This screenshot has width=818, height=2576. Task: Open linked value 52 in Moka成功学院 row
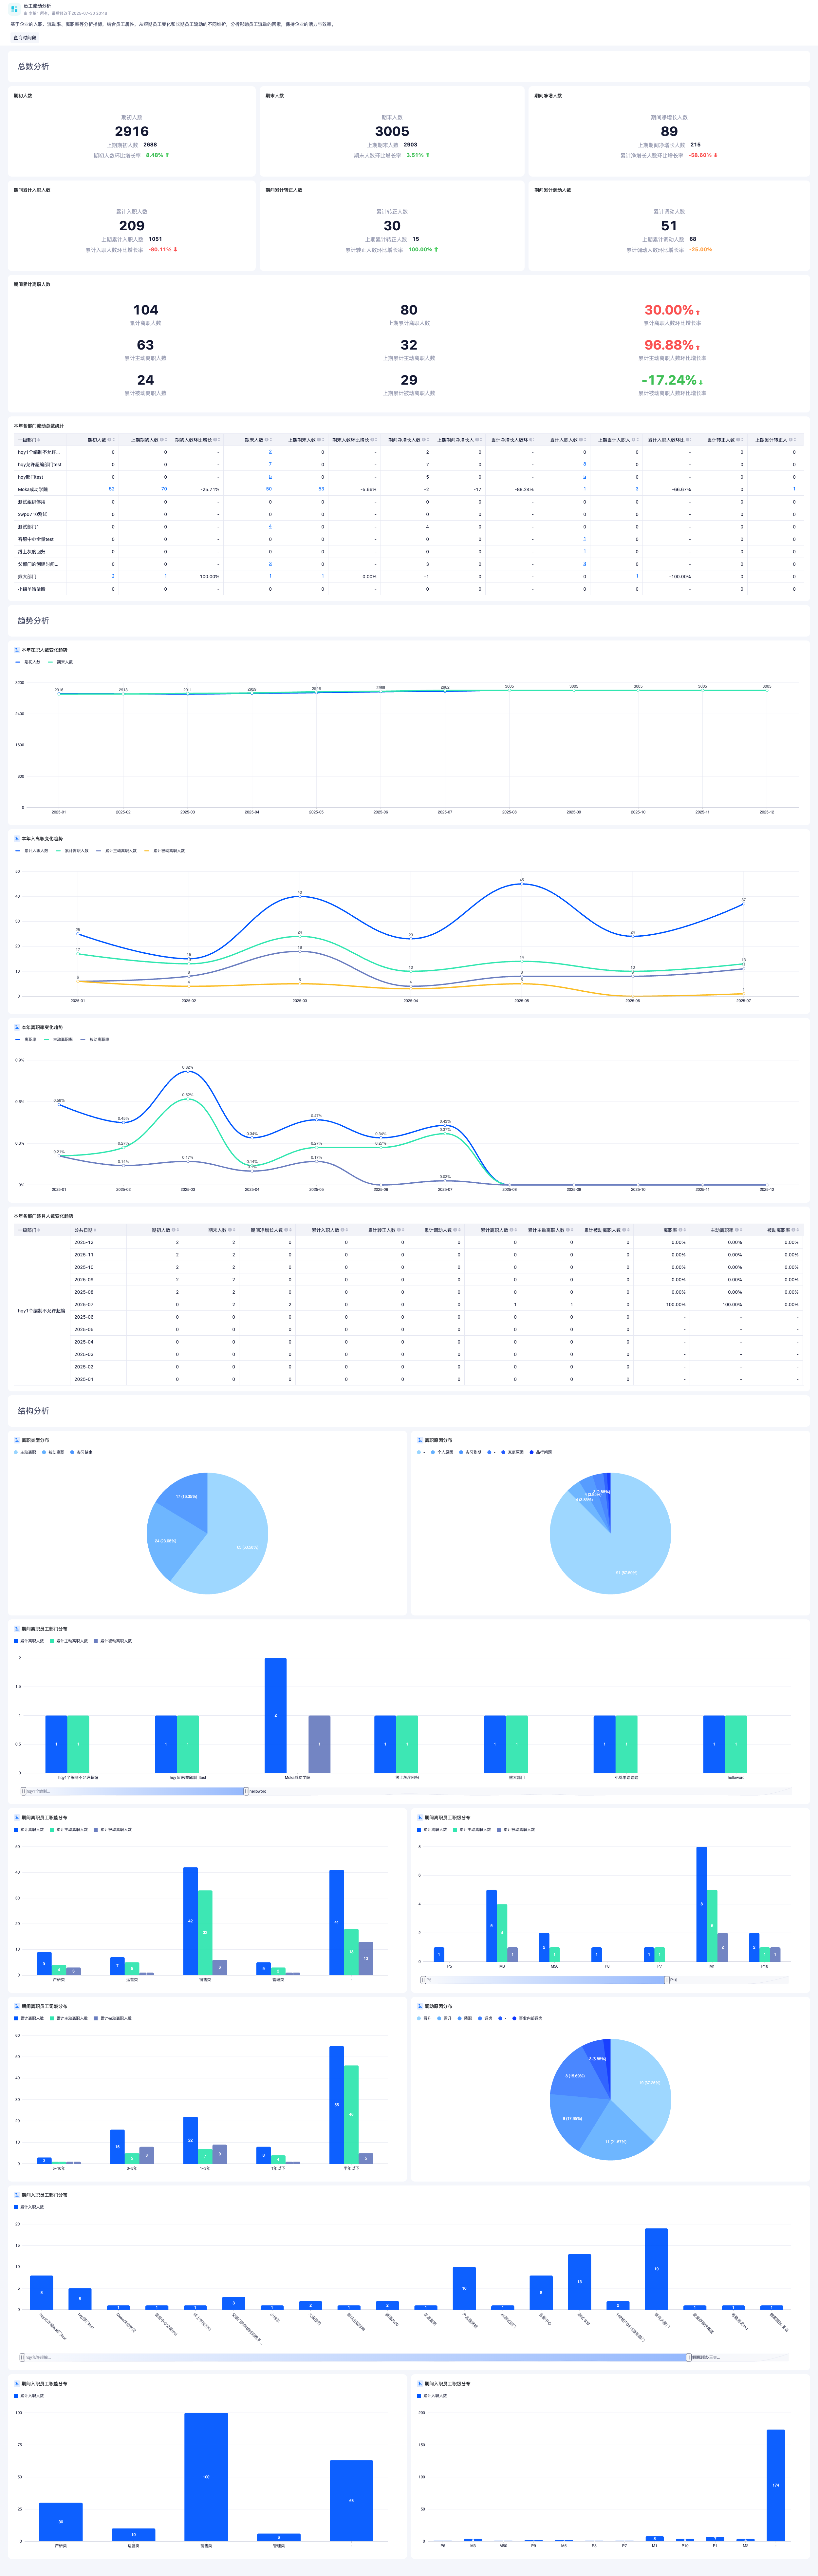[x=112, y=489]
